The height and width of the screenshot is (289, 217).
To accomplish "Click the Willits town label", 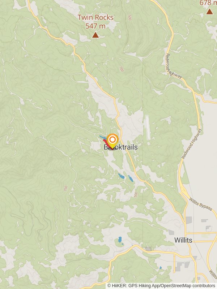I will coord(183,240).
